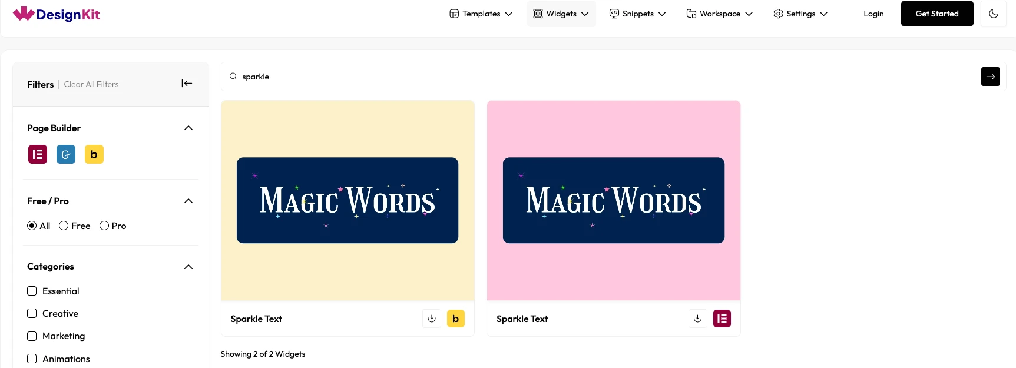Open the Widgets menu
The image size is (1016, 368).
(561, 14)
